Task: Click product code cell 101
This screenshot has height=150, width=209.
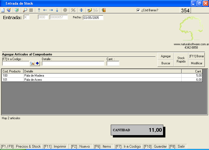Action: pyautogui.click(x=13, y=80)
